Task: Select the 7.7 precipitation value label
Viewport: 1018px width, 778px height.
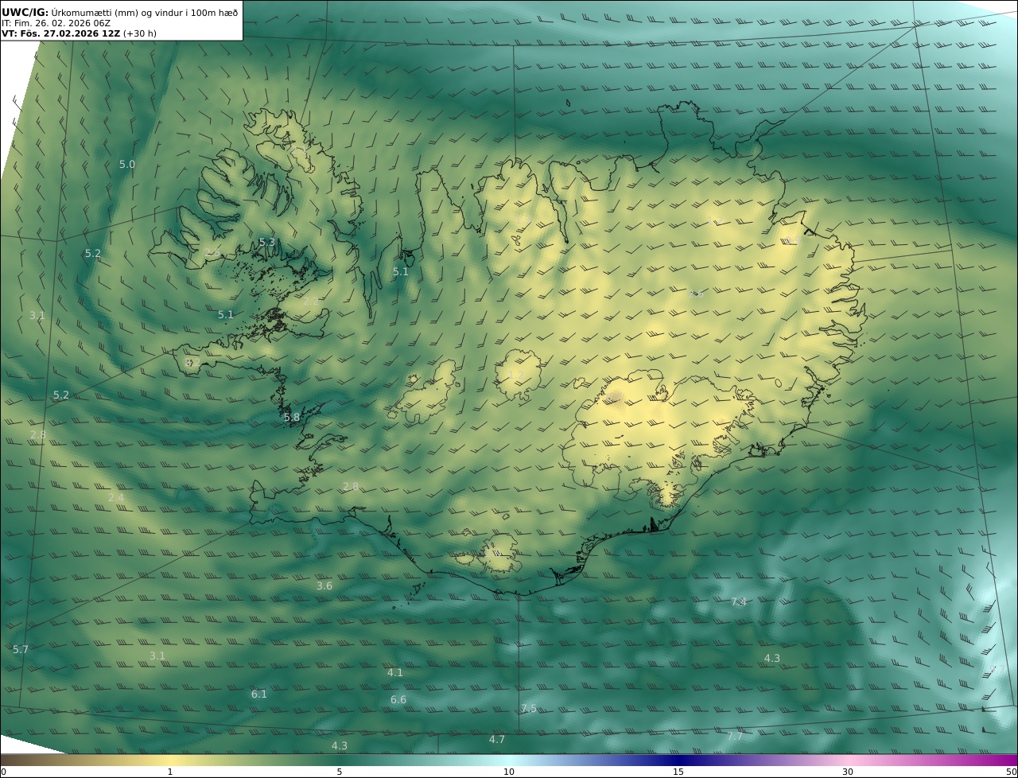Action: click(735, 737)
